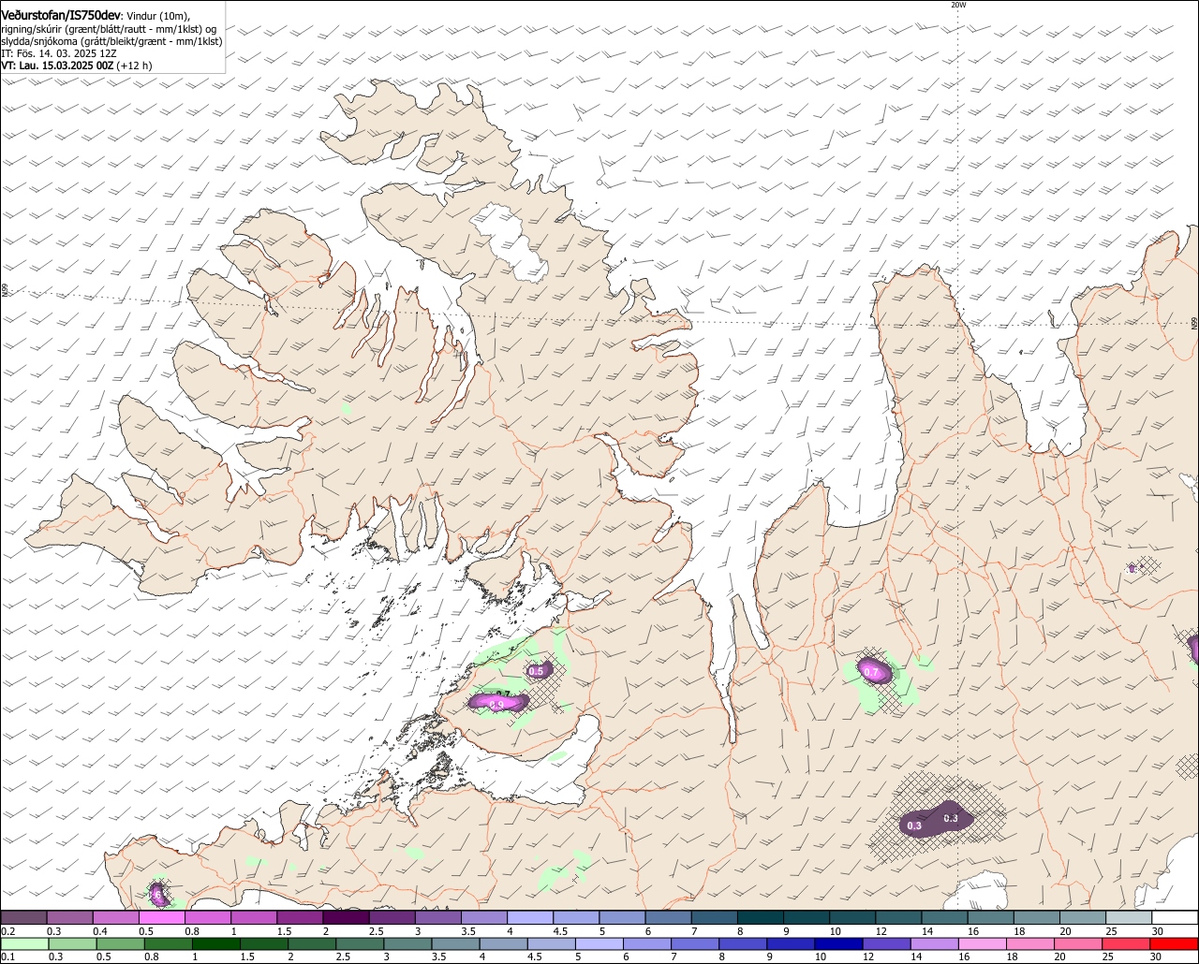Click the 'N99' label on the left edge
This screenshot has height=964, width=1199.
tap(4, 291)
